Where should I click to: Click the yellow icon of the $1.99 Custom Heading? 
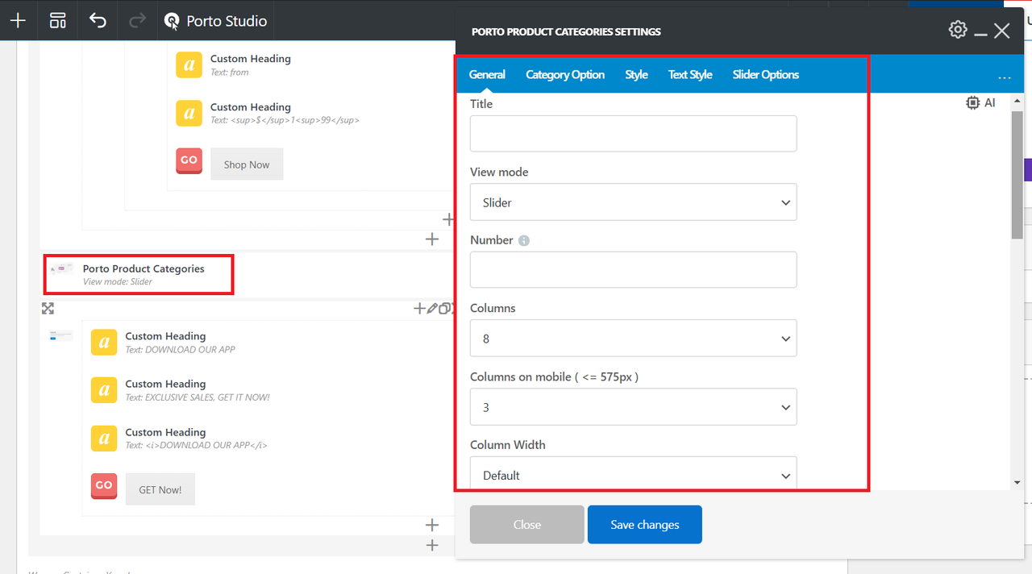click(x=189, y=113)
